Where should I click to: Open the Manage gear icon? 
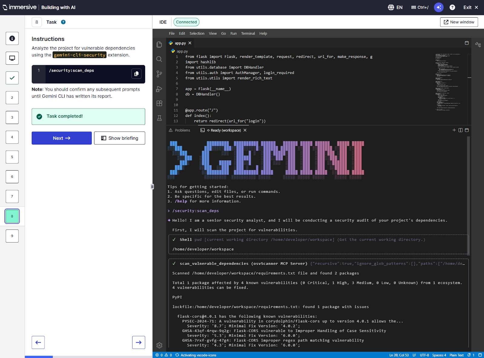point(159,345)
